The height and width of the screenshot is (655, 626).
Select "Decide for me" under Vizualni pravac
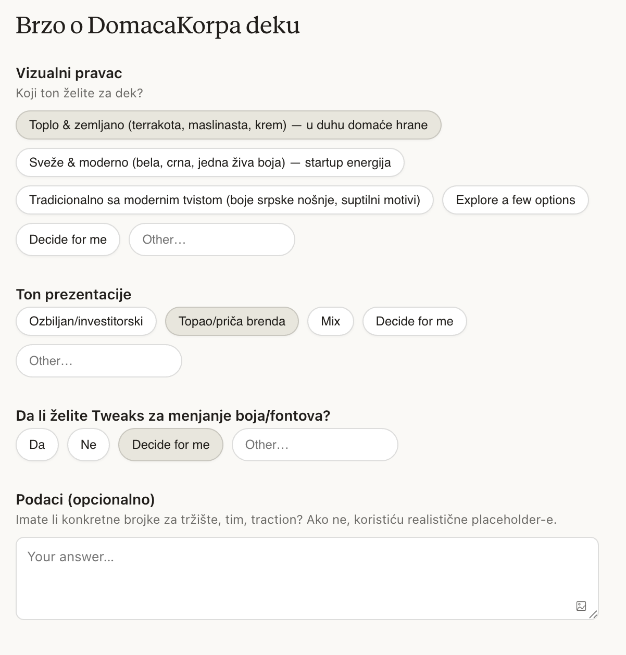coord(68,240)
